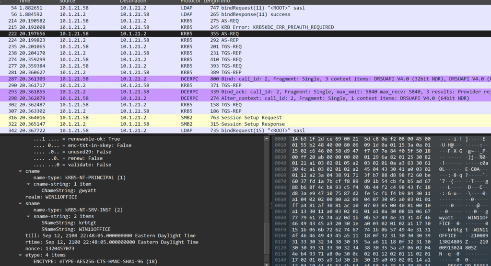Viewport: 491px width, 266px height.
Task: Select the realm: WIN11OFFICE field
Action: pos(47,197)
